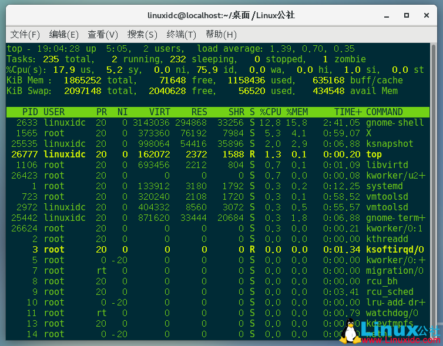Click the ksnapshot command text
Viewport: 443px width, 346px height.
(x=390, y=144)
